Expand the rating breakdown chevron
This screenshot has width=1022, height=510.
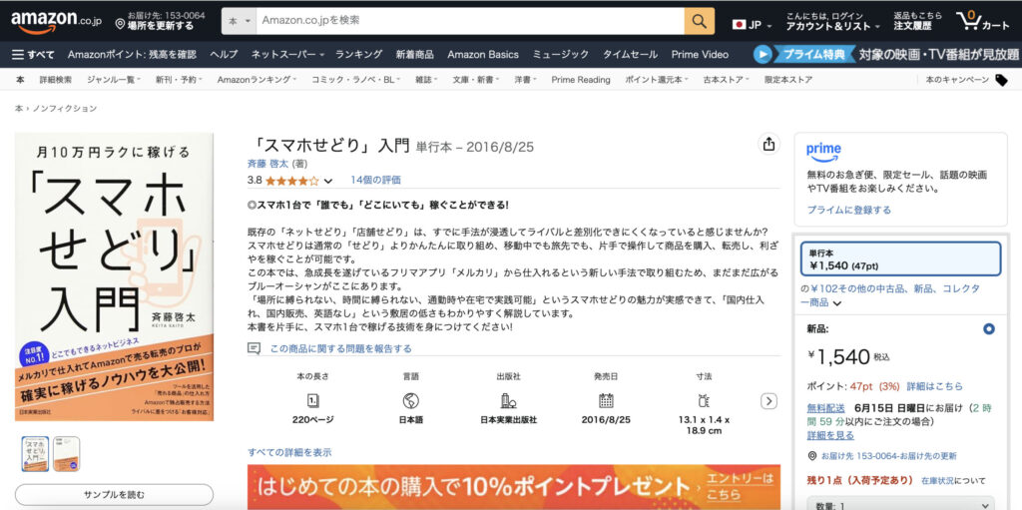[x=327, y=181]
